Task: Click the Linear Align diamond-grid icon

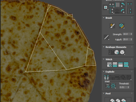Action: tap(117, 11)
